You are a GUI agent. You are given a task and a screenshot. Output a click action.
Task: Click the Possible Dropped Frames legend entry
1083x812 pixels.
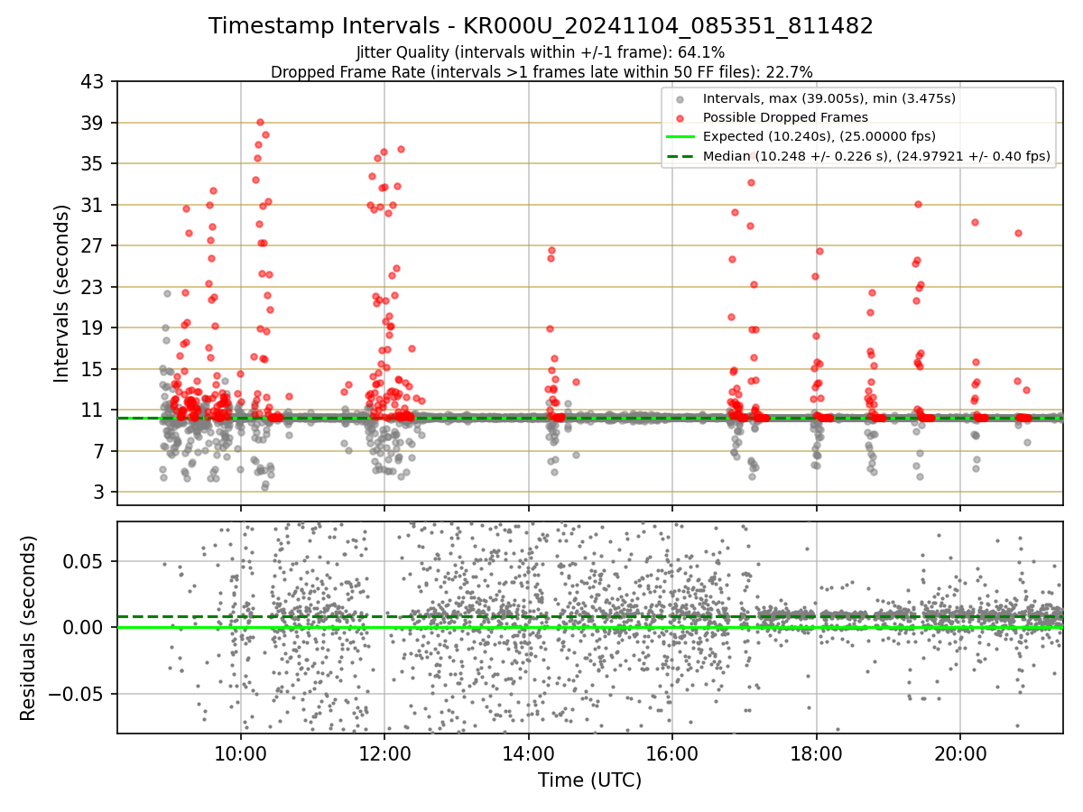(x=785, y=117)
